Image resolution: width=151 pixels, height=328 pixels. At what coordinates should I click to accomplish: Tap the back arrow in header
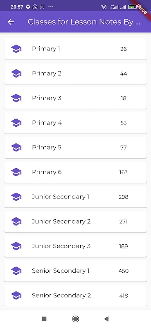[11, 22]
